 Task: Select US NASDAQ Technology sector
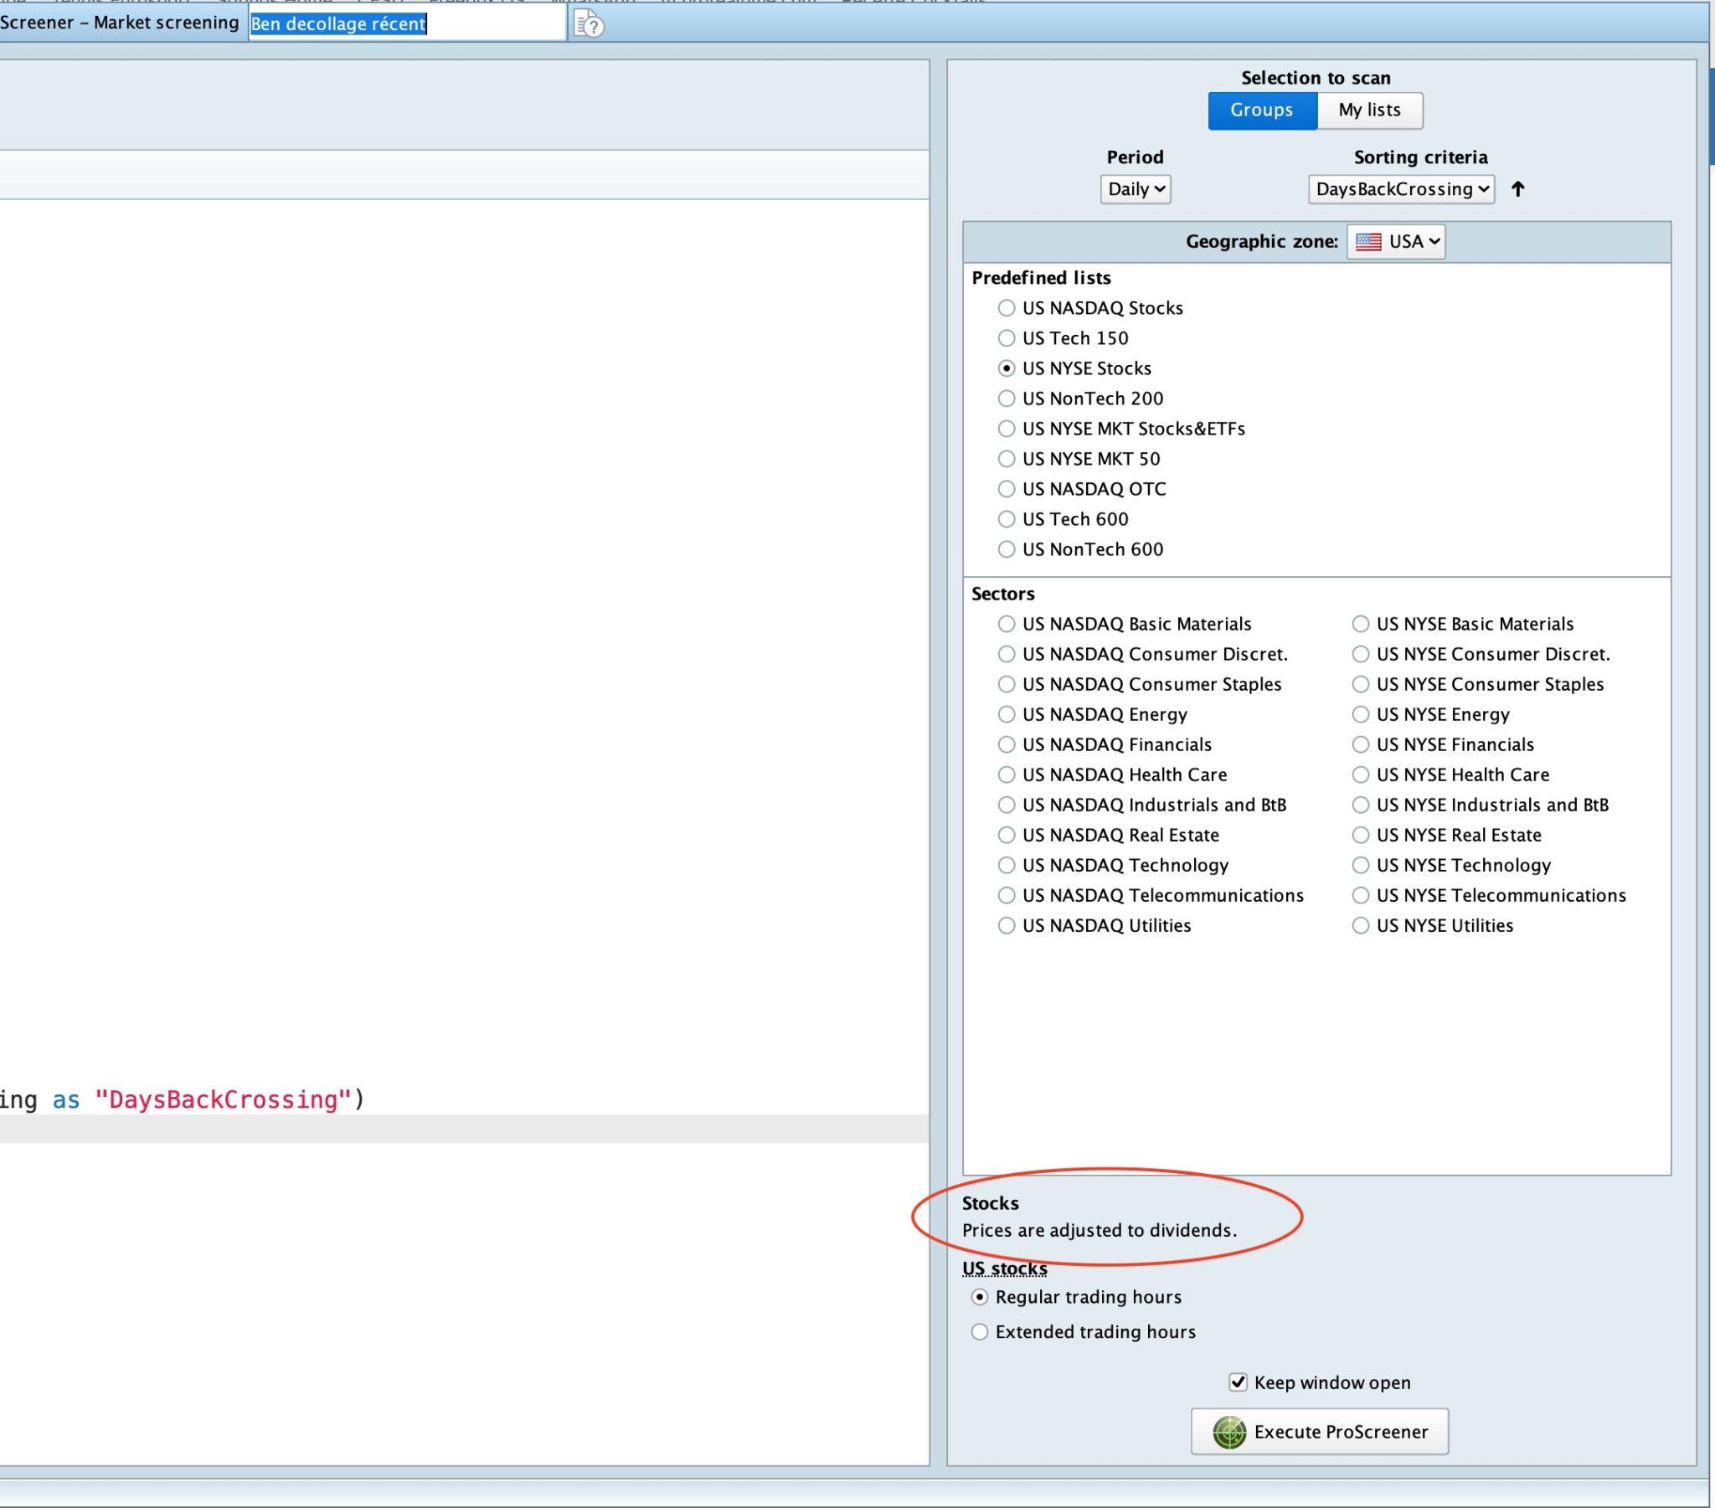coord(1006,865)
